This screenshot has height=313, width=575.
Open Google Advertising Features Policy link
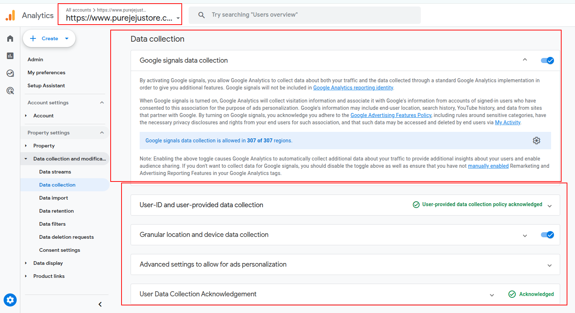click(391, 115)
